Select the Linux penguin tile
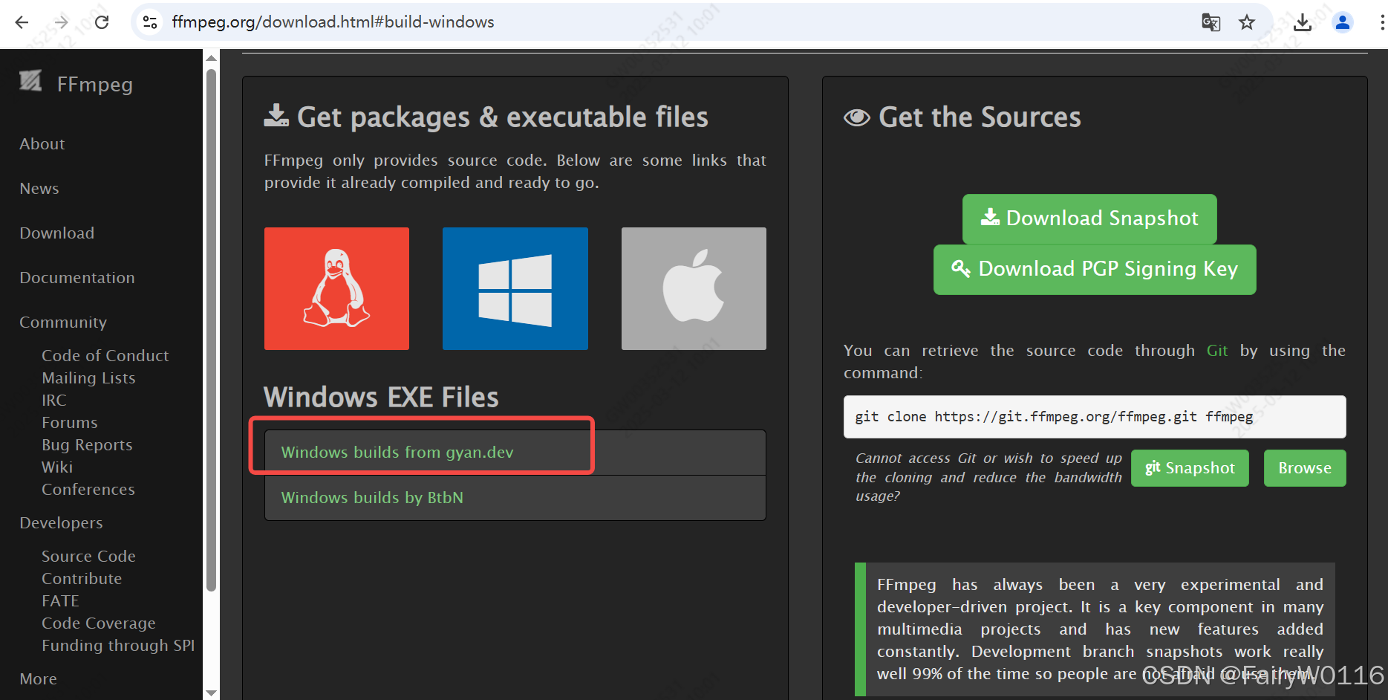The height and width of the screenshot is (700, 1388). point(336,288)
